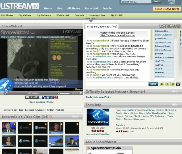
Task: Open the My Profile tab
Action: (x=117, y=15)
